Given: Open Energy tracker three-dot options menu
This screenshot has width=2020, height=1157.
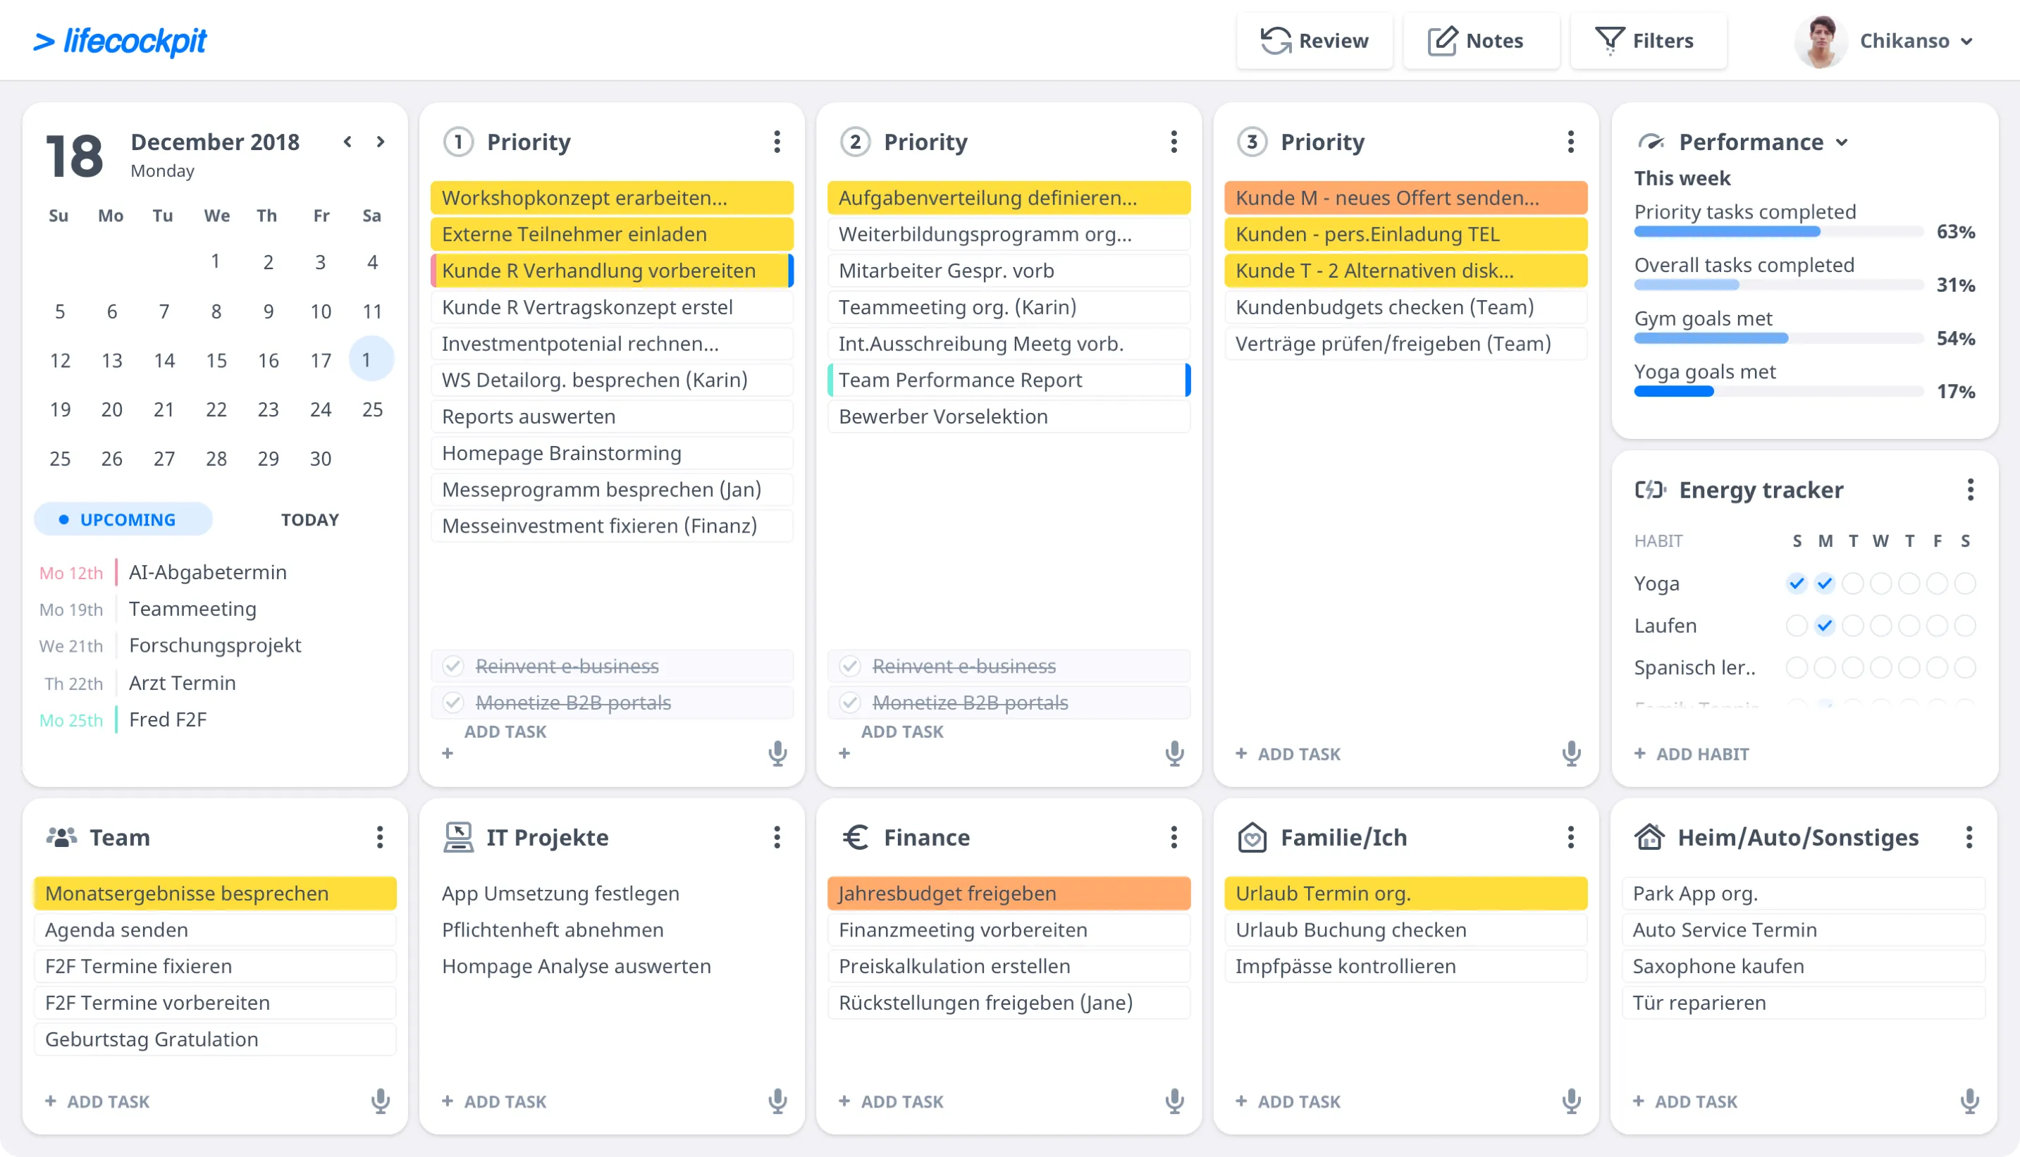Looking at the screenshot, I should (1969, 490).
